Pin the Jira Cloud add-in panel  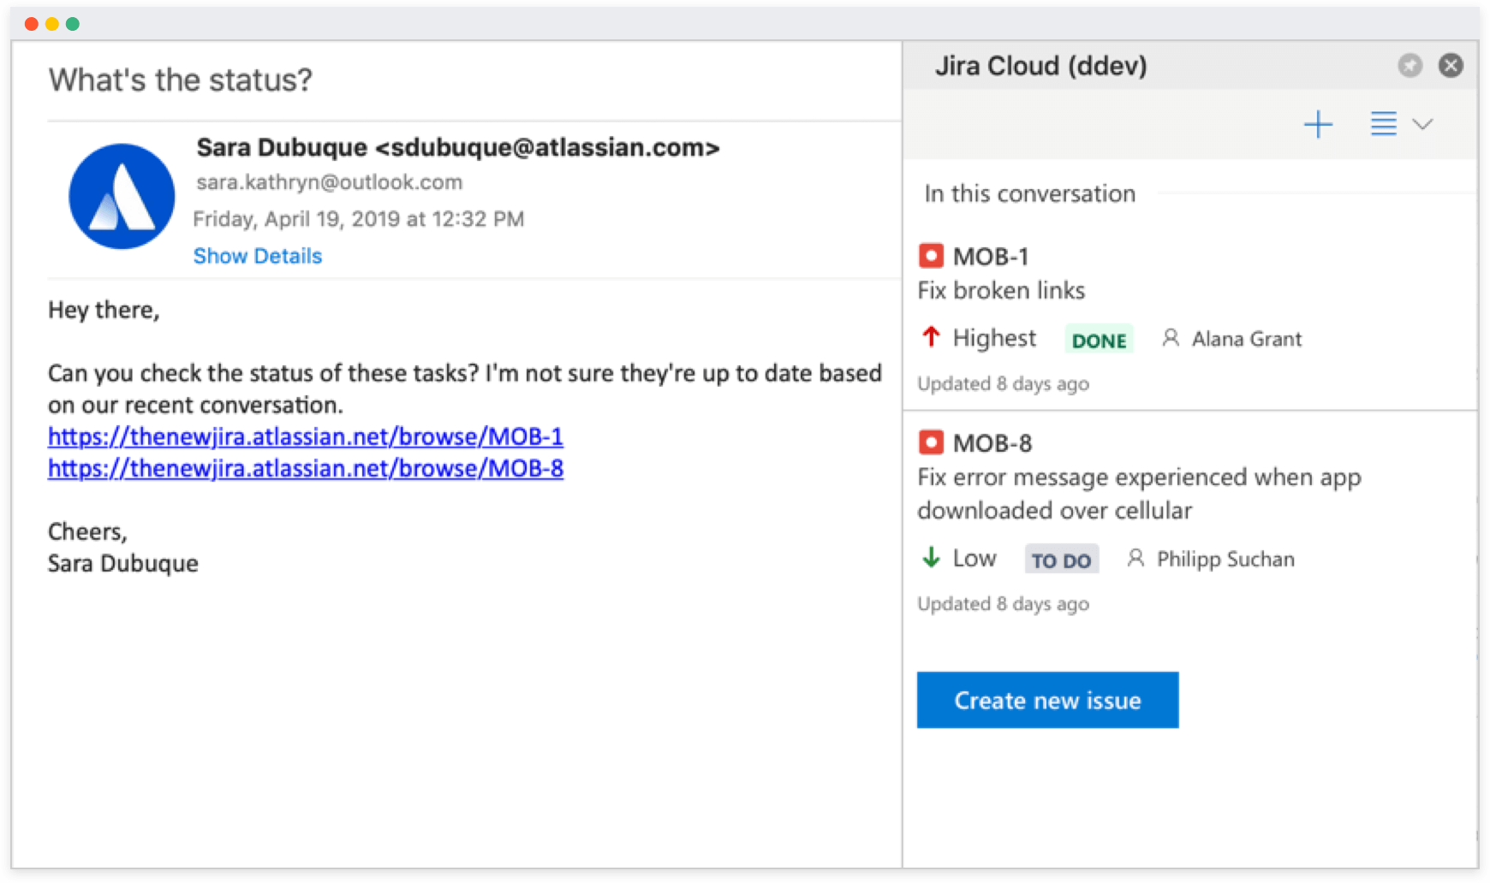click(1410, 64)
